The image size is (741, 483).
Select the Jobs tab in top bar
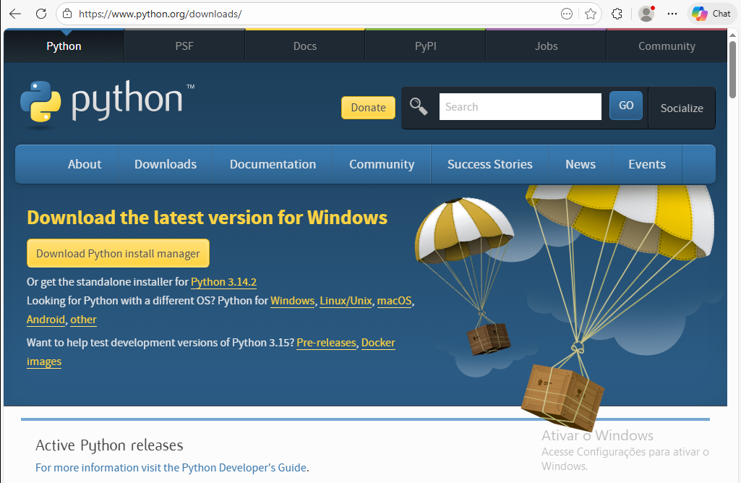[546, 46]
